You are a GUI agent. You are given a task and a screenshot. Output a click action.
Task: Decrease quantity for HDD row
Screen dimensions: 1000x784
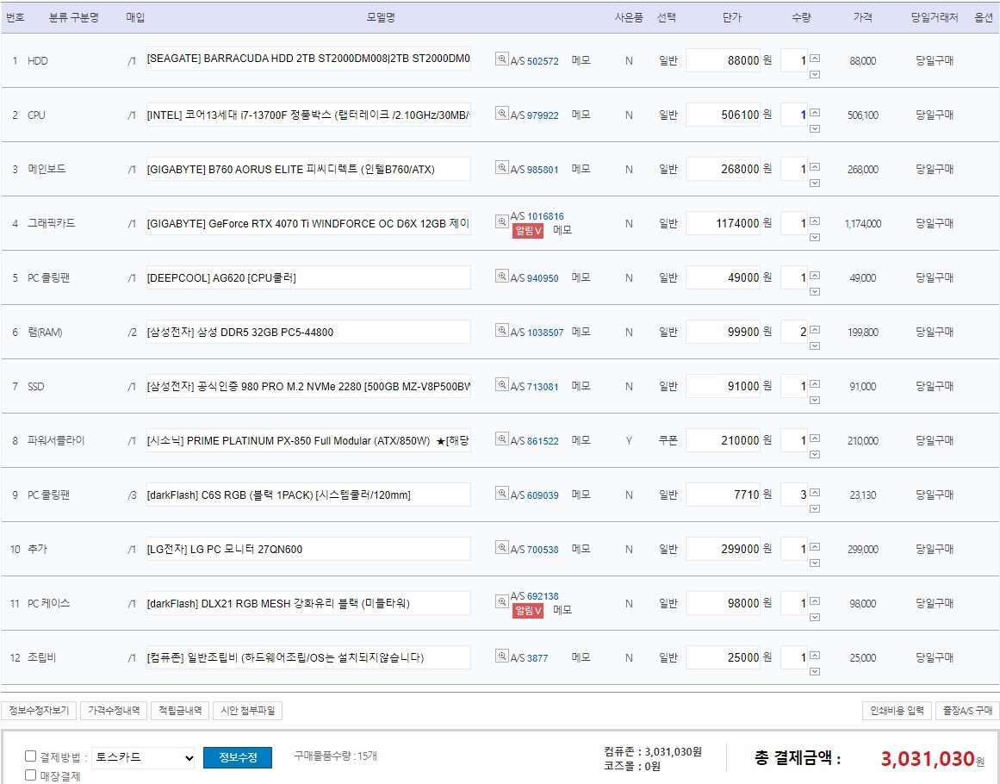point(815,75)
